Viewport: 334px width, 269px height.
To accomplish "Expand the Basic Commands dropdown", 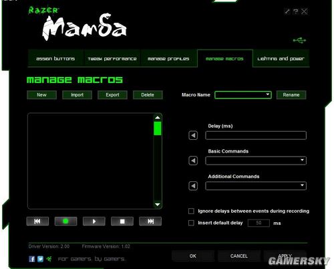I will click(x=256, y=161).
